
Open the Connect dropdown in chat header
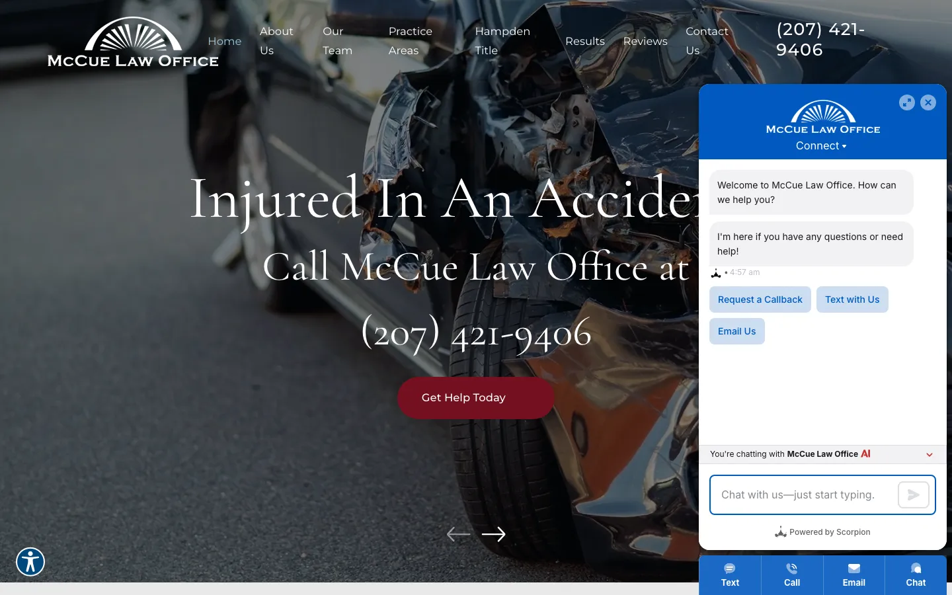pyautogui.click(x=821, y=146)
